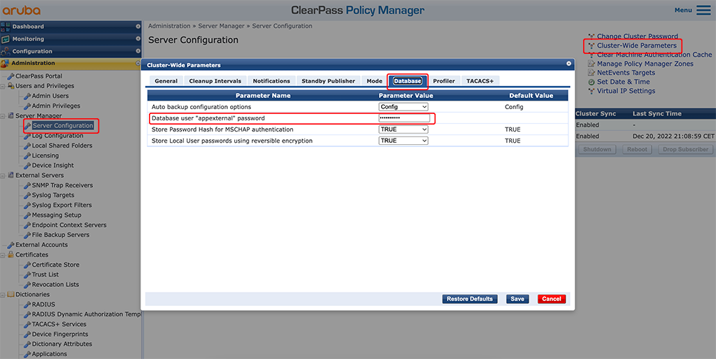Click the Restore Defaults button

pos(469,300)
